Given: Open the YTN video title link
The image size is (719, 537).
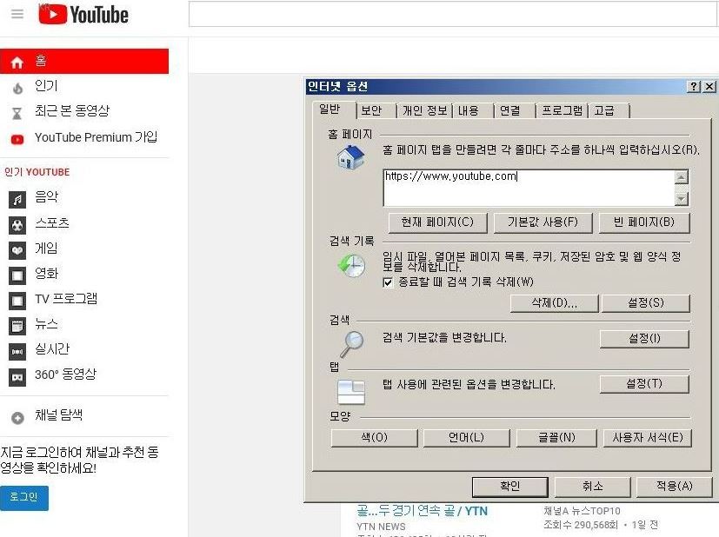Looking at the screenshot, I should [x=423, y=511].
